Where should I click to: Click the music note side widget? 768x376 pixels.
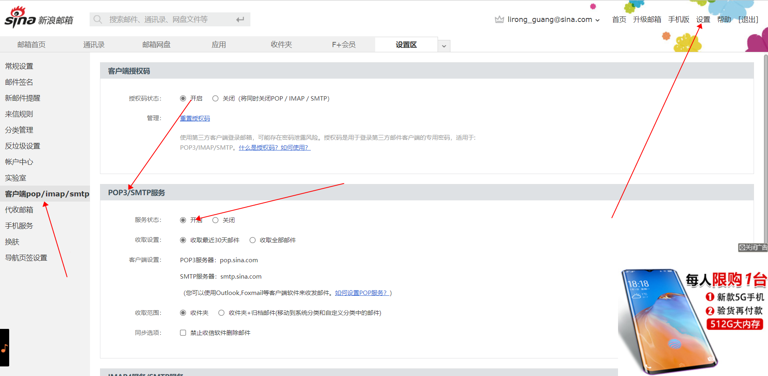[x=4, y=348]
